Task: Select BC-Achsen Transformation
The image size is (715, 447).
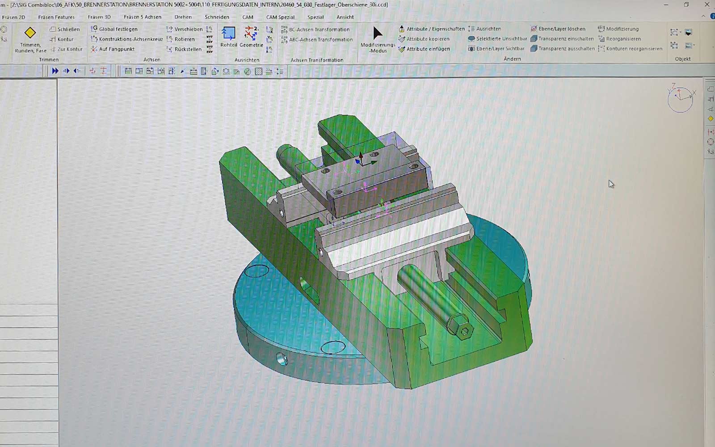Action: (315, 30)
